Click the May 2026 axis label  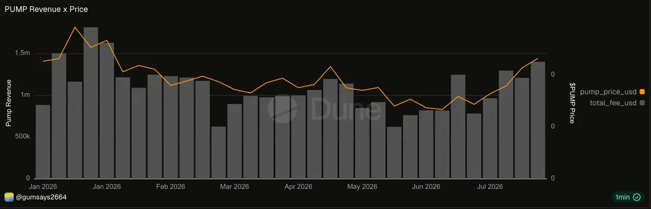(x=362, y=186)
